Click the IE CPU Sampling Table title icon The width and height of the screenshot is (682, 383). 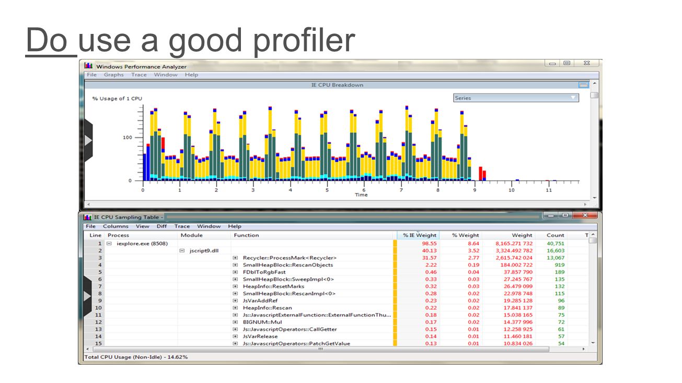pyautogui.click(x=88, y=217)
